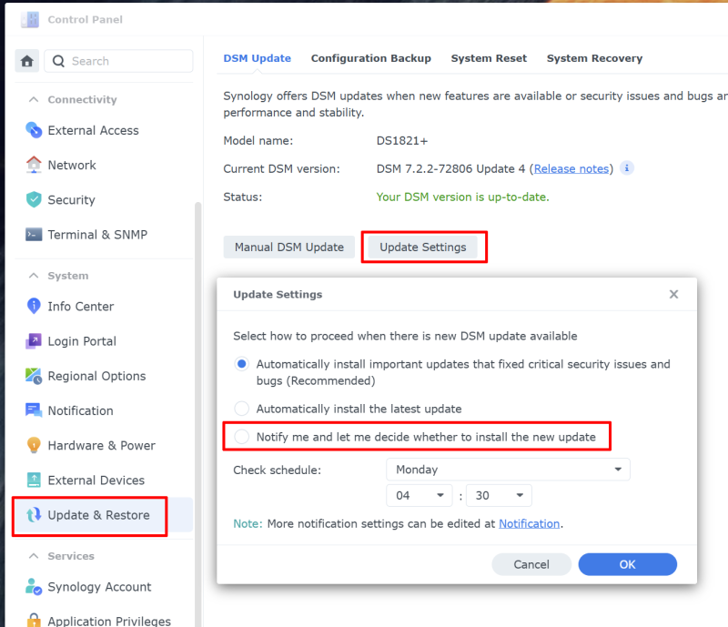Click the Network house icon
The width and height of the screenshot is (728, 627).
(34, 165)
